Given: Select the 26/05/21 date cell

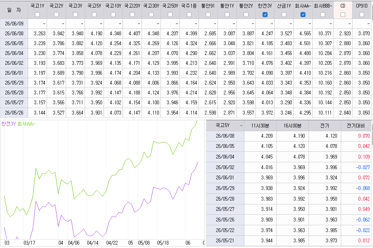Looking at the screenshot, I should click(225, 241).
